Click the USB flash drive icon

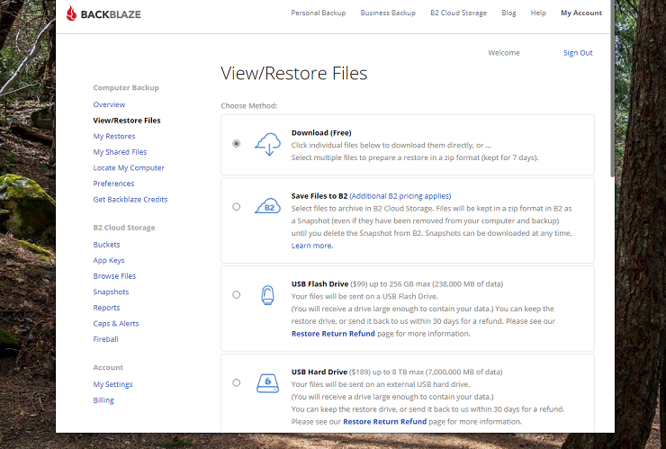[x=267, y=295]
